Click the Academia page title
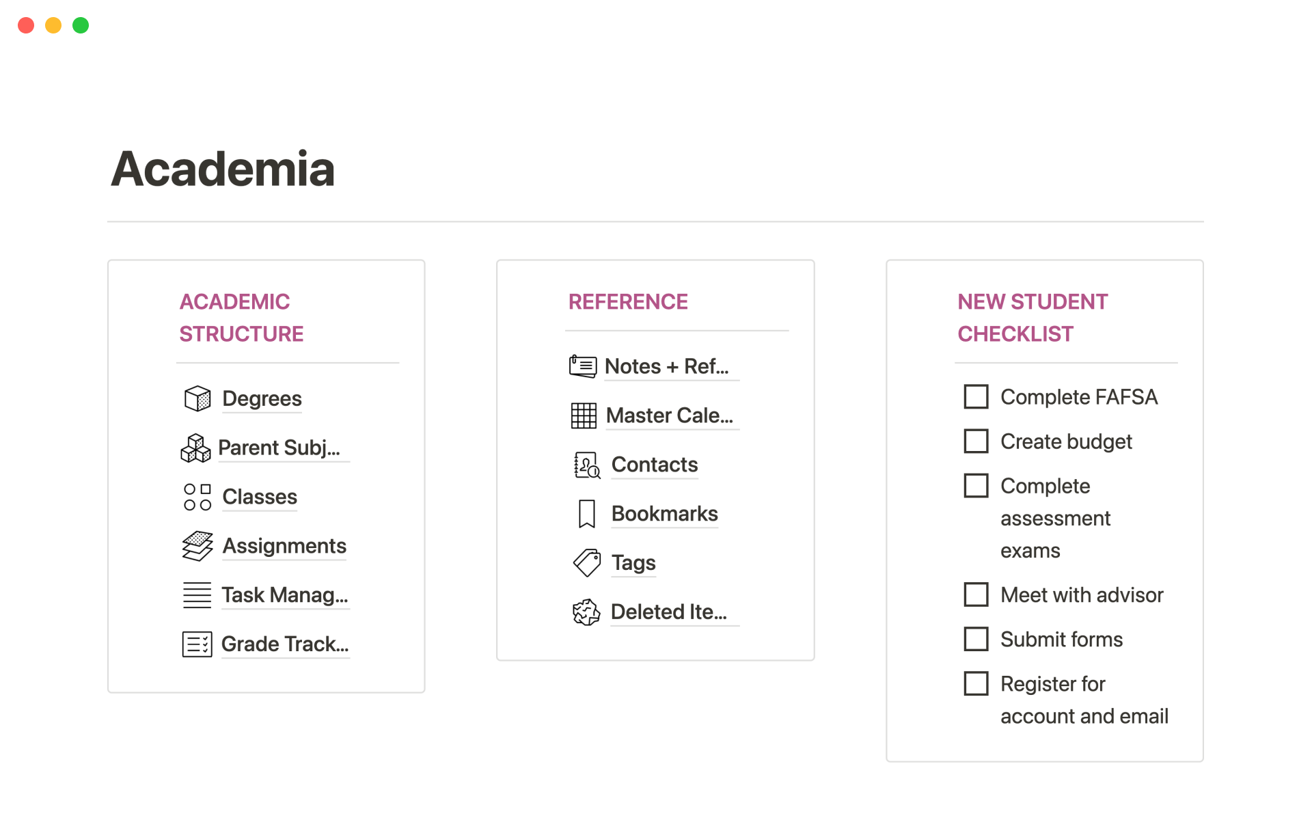Image resolution: width=1312 pixels, height=820 pixels. 223,169
